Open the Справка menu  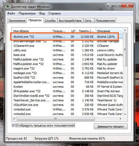(x=54, y=14)
